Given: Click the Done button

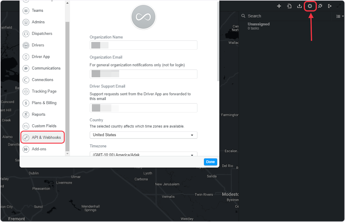Looking at the screenshot, I should [210, 162].
